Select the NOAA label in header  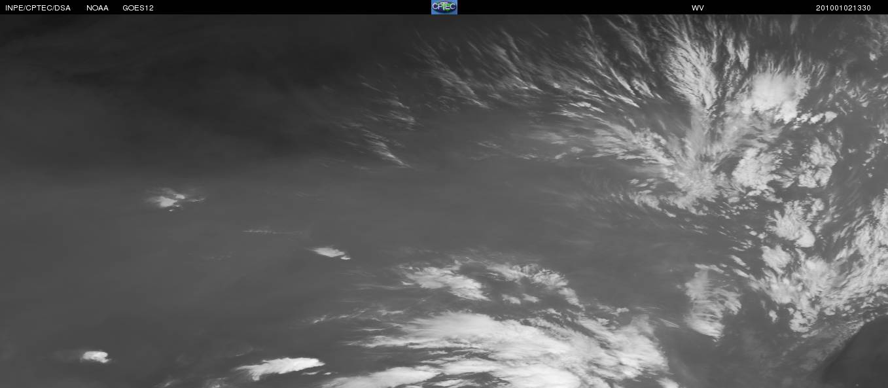[98, 8]
